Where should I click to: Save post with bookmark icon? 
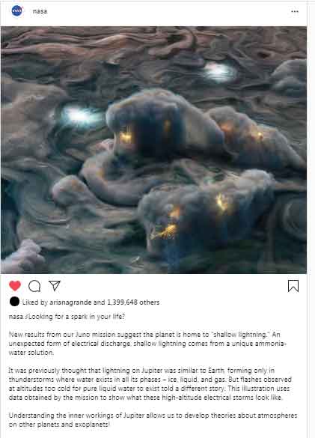click(293, 286)
